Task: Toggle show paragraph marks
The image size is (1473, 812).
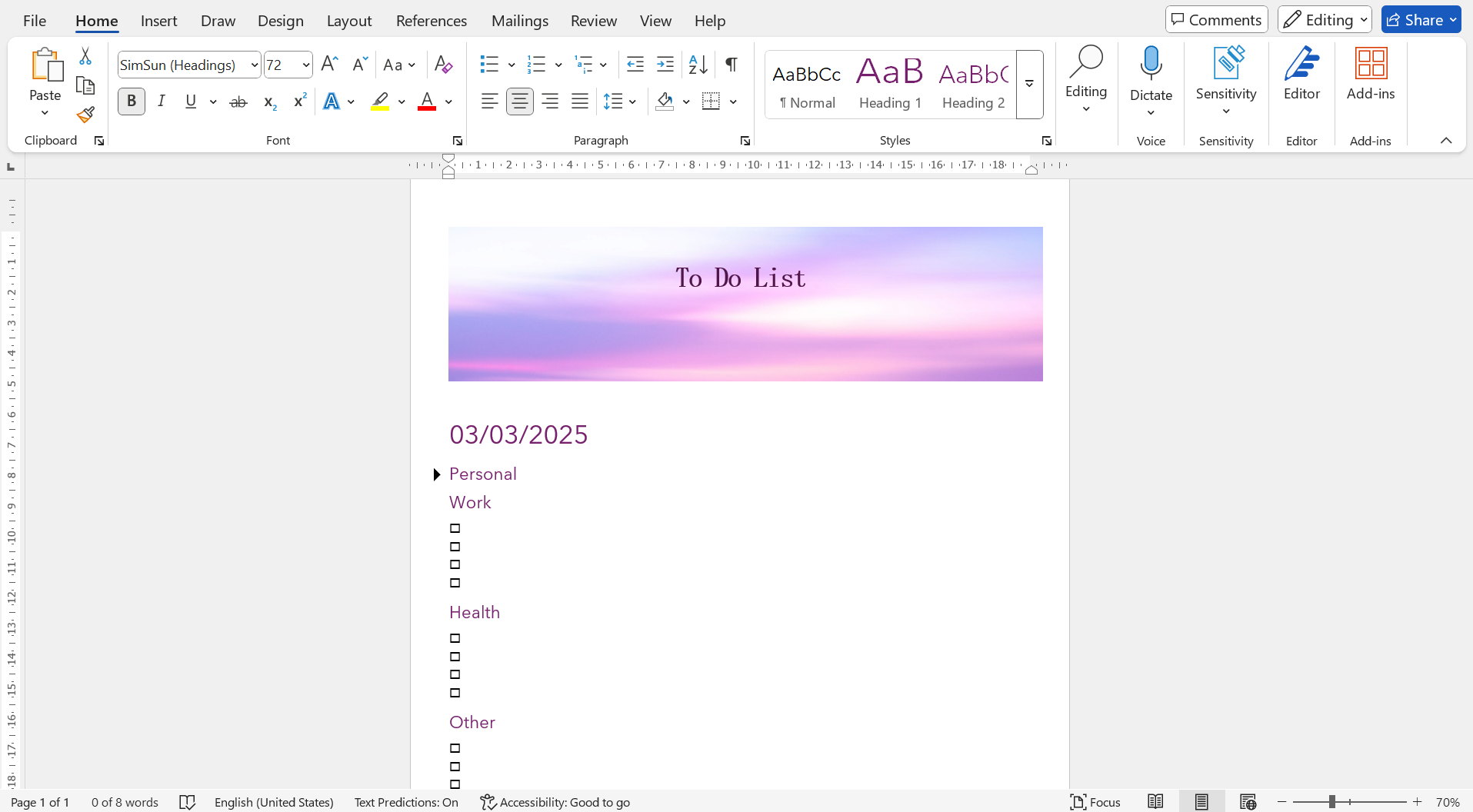Action: tap(732, 65)
